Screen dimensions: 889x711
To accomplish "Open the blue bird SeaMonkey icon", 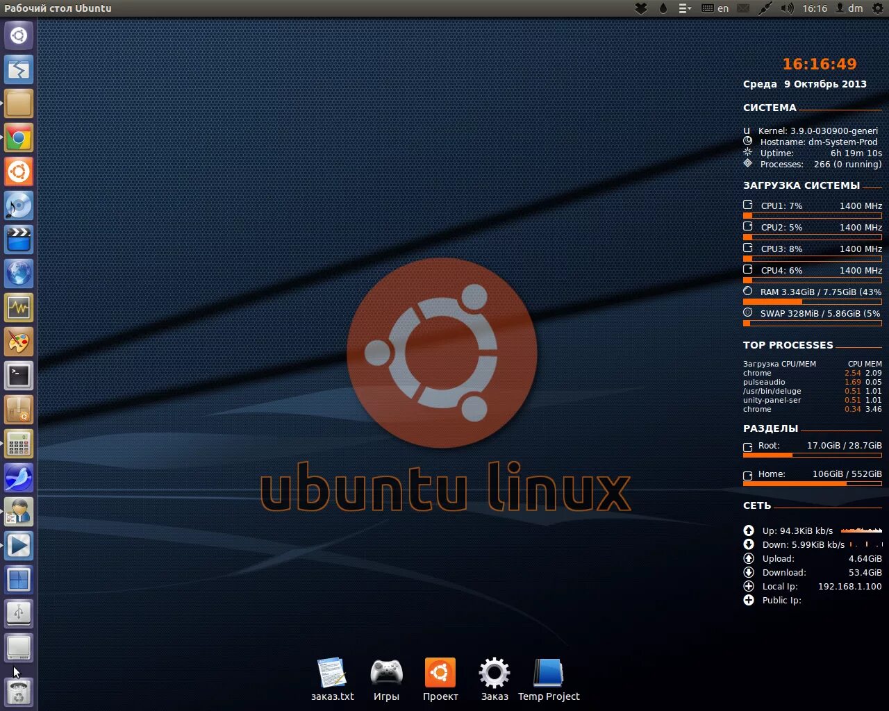I will [x=19, y=478].
